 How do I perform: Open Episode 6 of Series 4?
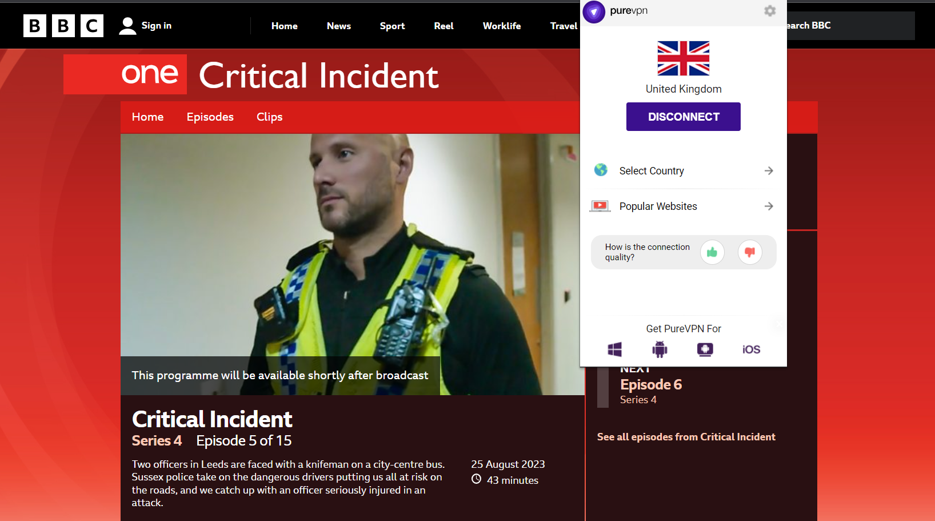651,384
